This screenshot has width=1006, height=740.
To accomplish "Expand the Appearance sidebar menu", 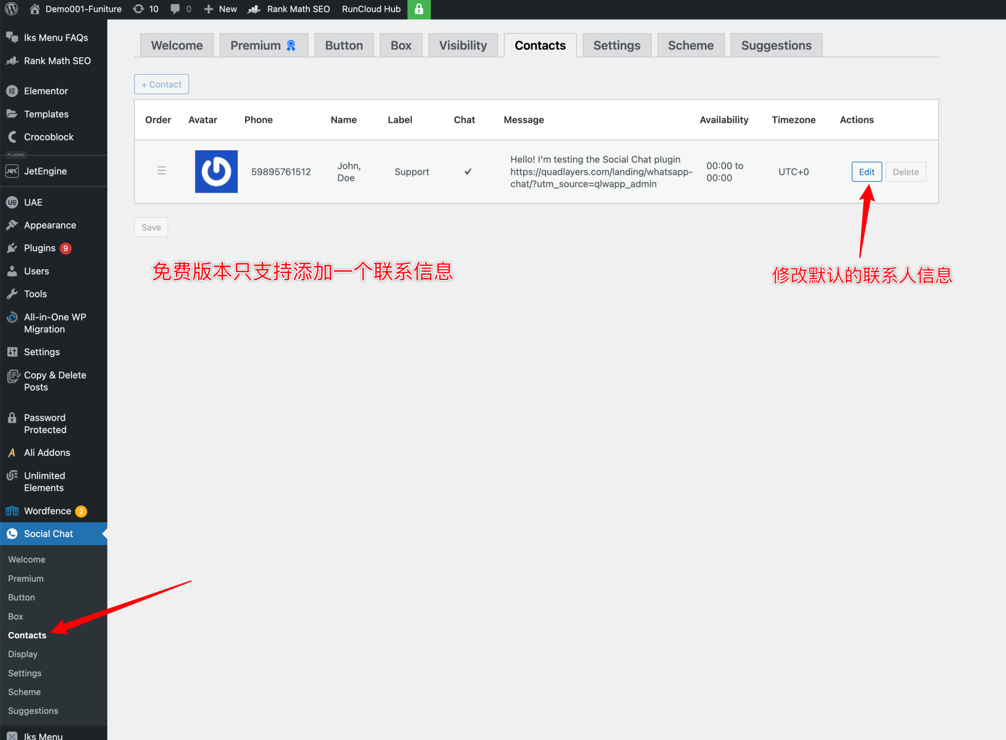I will (12, 225).
